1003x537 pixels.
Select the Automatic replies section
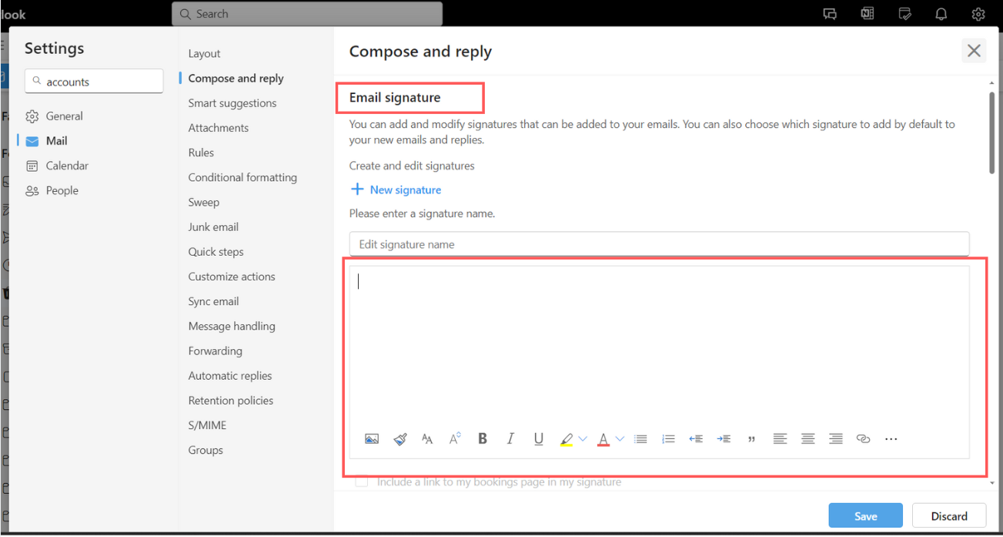[229, 376]
